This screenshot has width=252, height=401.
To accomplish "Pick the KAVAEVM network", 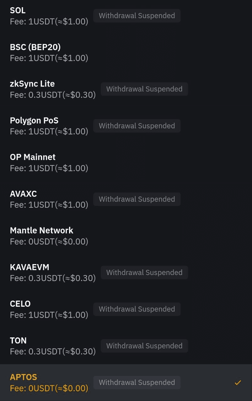I will pos(126,272).
